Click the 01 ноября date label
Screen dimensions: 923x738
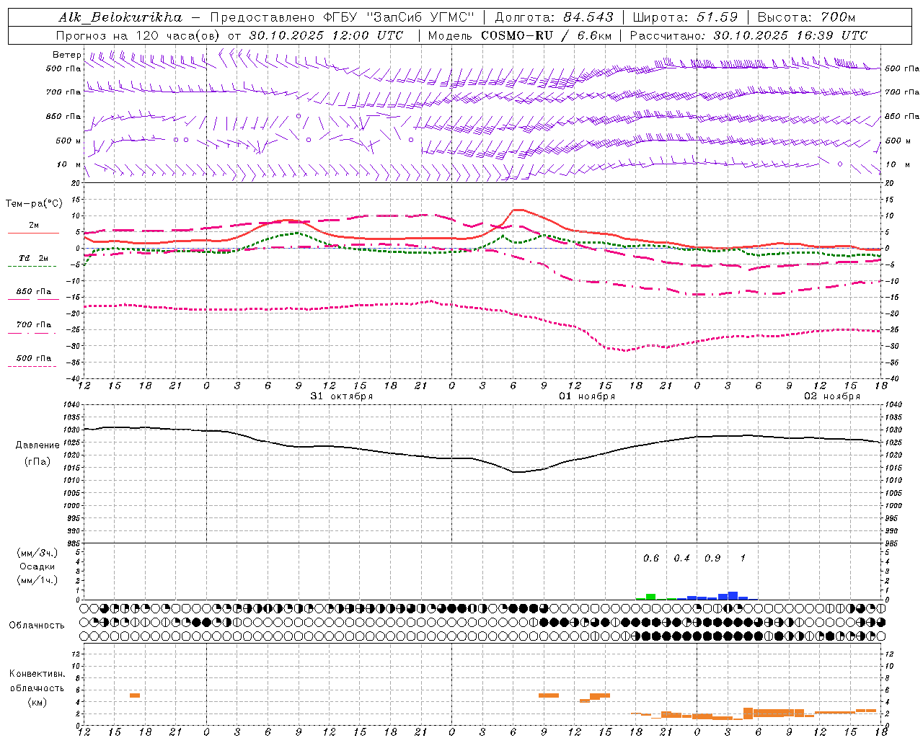click(587, 396)
